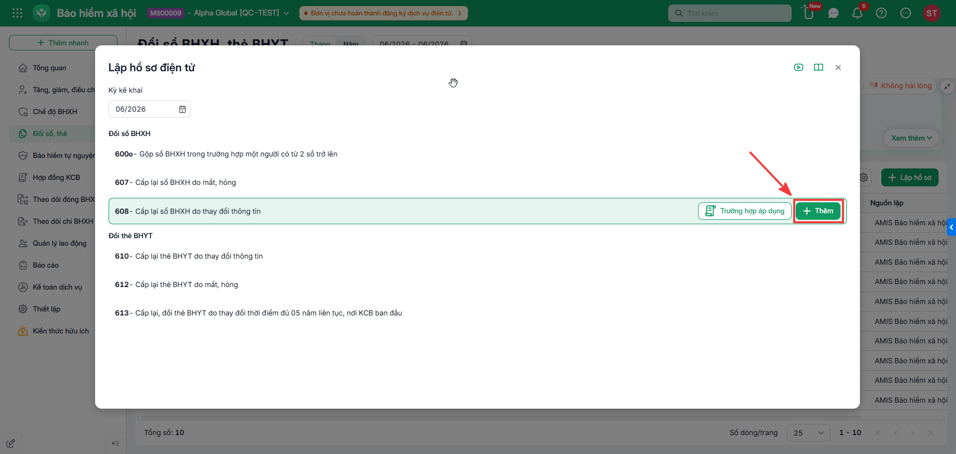Play the tutorial video in the dialog

click(x=799, y=67)
